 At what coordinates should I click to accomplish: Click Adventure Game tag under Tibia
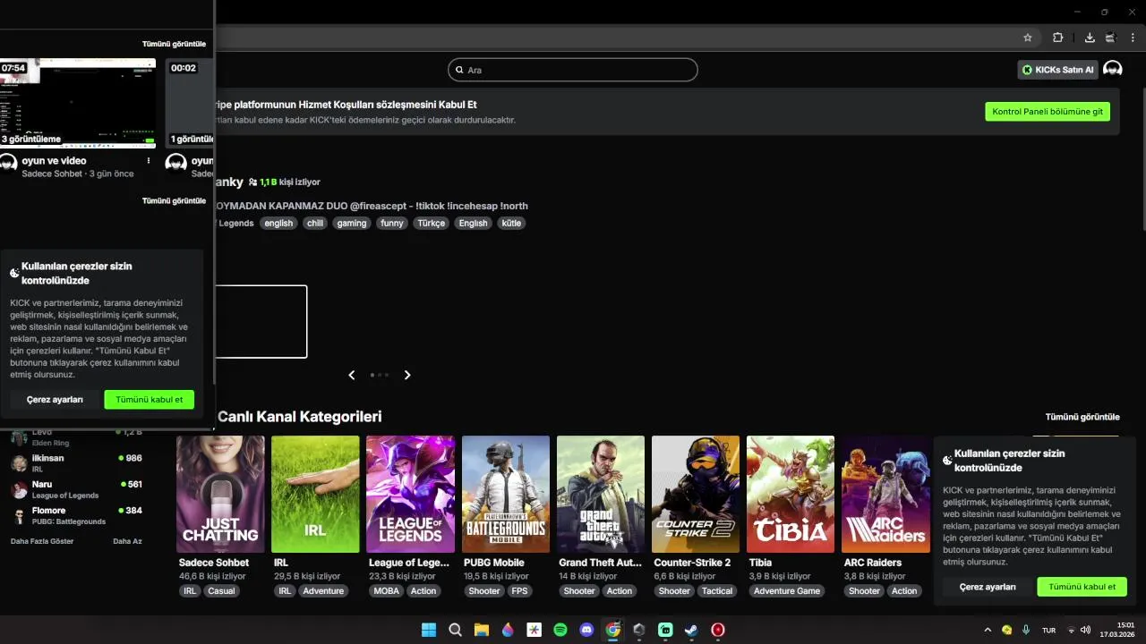click(x=787, y=591)
